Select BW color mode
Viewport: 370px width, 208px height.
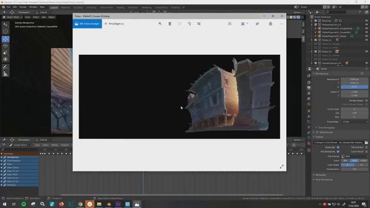(345, 161)
